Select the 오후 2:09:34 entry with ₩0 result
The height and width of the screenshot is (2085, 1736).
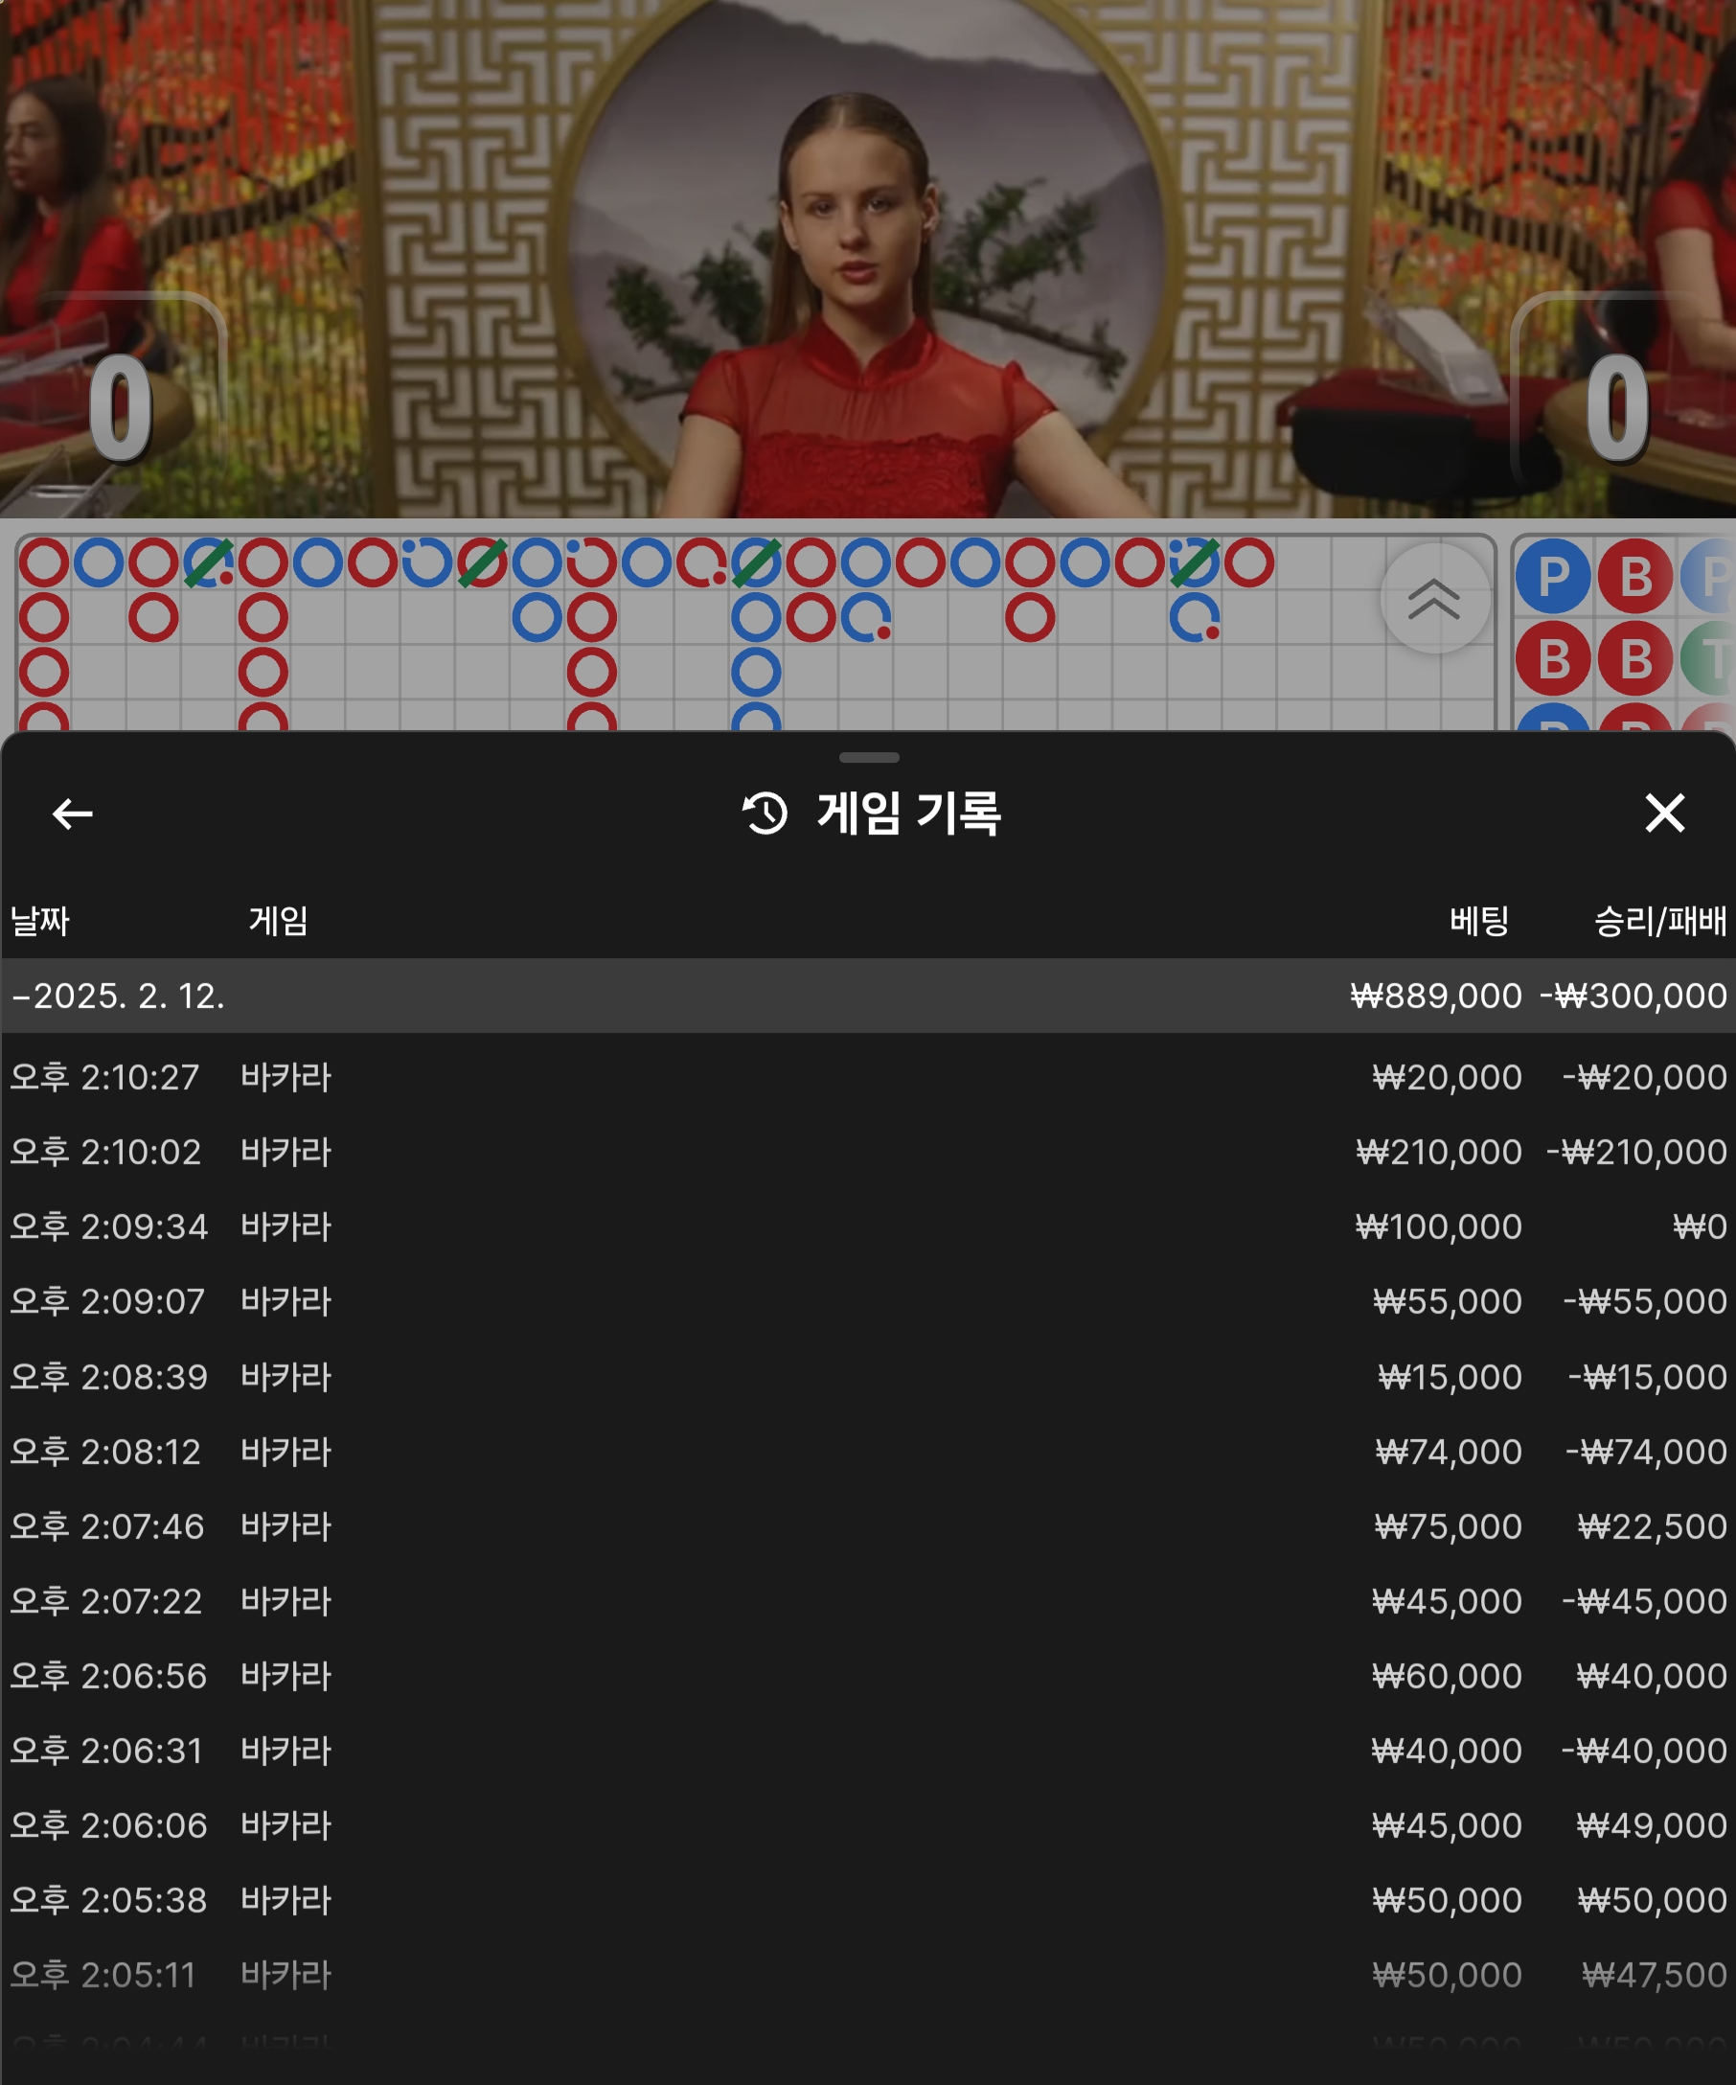[x=869, y=1226]
